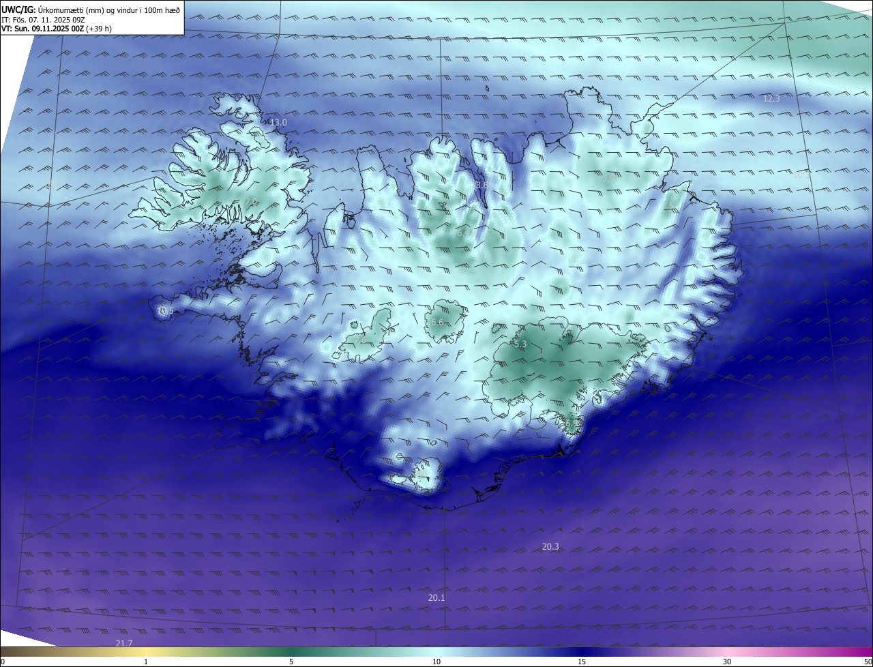The width and height of the screenshot is (873, 667).
Task: Click the 21.7 value at the bottom left
Action: [x=124, y=644]
